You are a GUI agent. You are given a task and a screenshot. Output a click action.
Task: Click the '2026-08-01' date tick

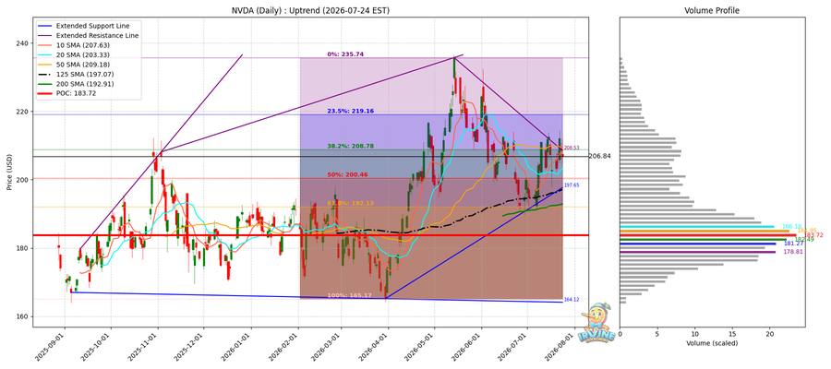coord(560,347)
